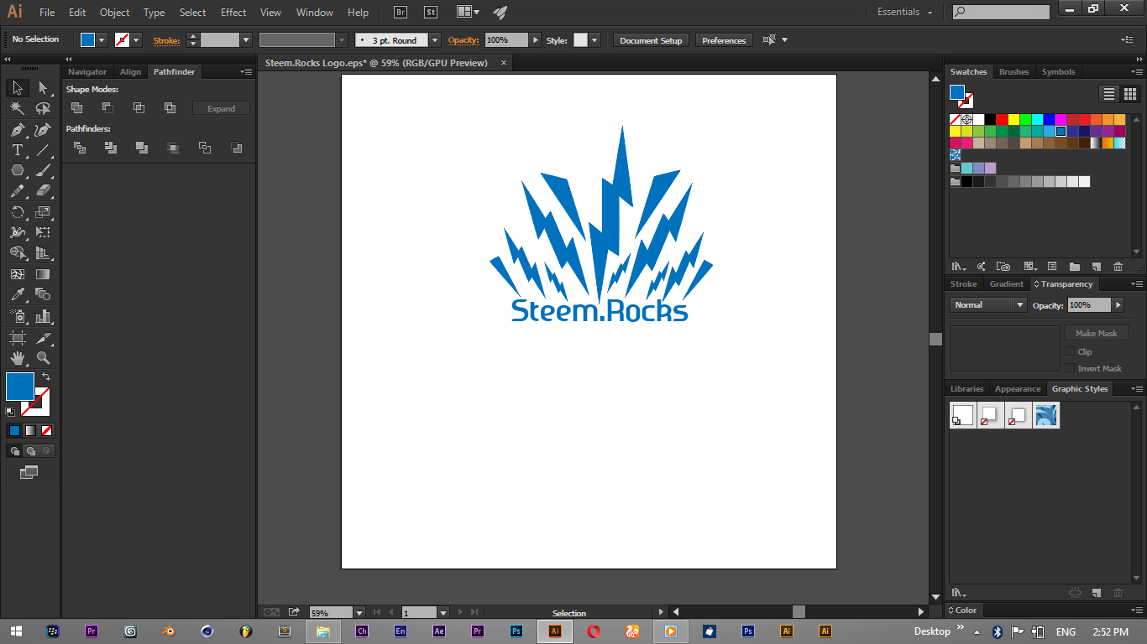Click Minus Front shape mode icon
The width and height of the screenshot is (1147, 644).
[x=107, y=107]
